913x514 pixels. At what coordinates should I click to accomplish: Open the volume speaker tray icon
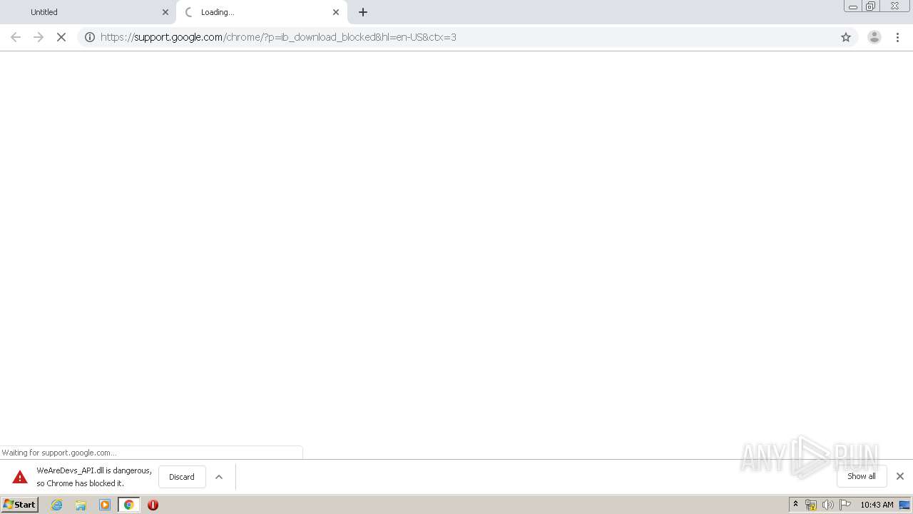pos(827,505)
